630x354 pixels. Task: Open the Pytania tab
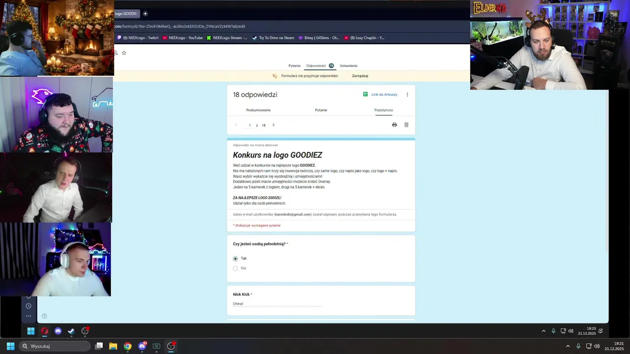pyautogui.click(x=294, y=65)
